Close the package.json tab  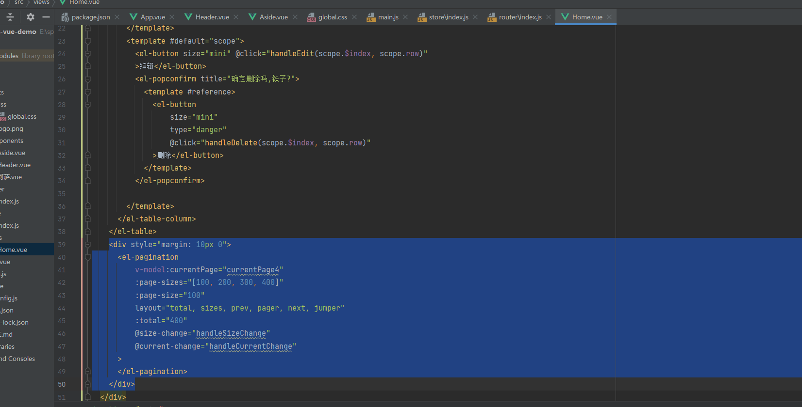(x=117, y=17)
